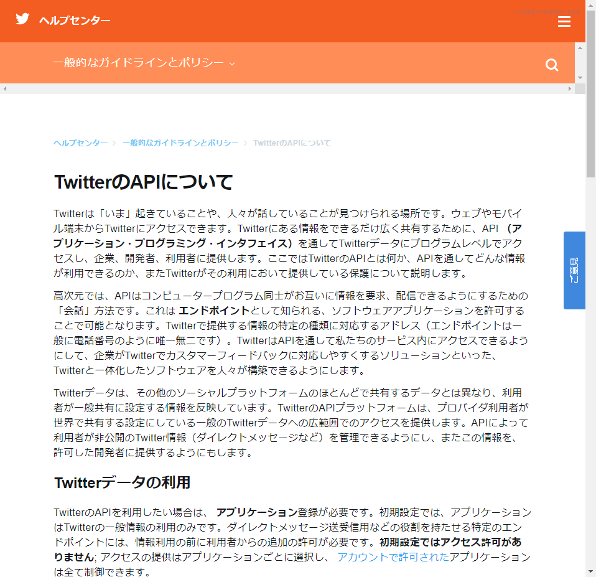This screenshot has width=596, height=577.
Task: Open the ヘルプセンター header title
Action: tap(75, 21)
